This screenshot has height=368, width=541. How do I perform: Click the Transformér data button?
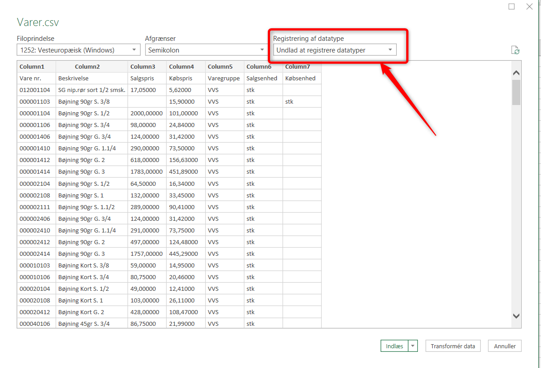[x=453, y=346]
